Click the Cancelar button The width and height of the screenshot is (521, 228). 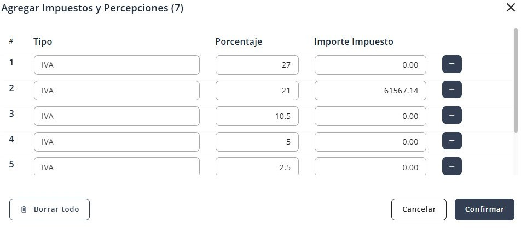(x=419, y=209)
